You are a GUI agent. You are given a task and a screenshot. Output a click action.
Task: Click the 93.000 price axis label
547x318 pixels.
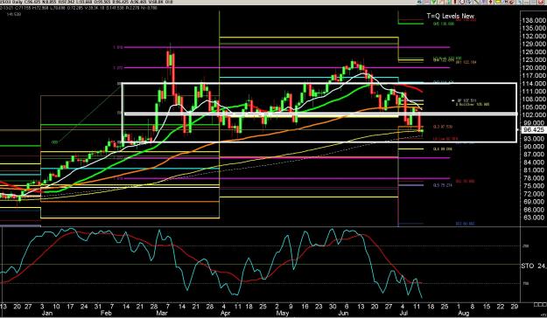534,139
